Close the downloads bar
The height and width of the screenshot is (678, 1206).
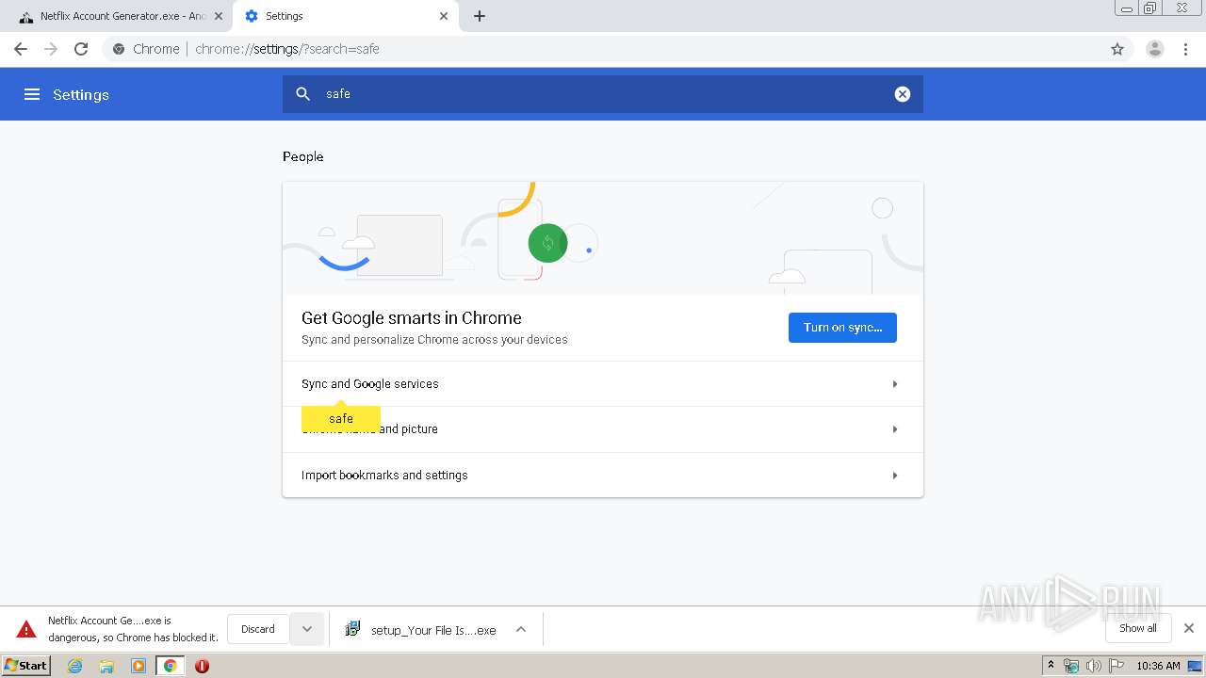(x=1189, y=628)
